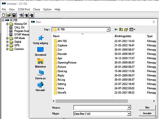Open the Søg i folder dropdown
This screenshot has width=159, height=119.
coord(108,30)
